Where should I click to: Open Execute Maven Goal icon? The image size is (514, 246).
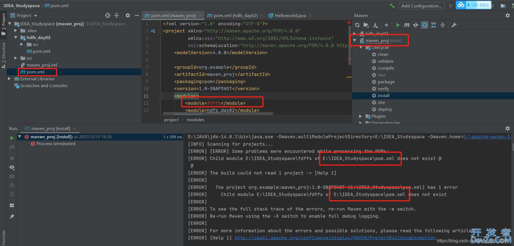pos(407,25)
